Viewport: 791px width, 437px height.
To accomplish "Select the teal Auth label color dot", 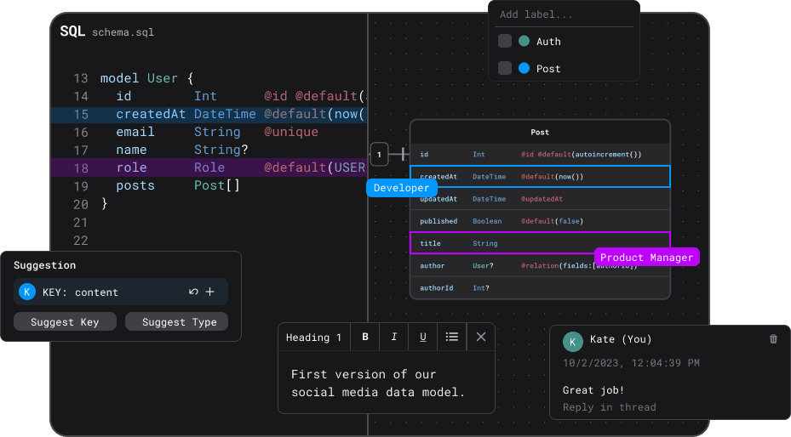I will [524, 41].
